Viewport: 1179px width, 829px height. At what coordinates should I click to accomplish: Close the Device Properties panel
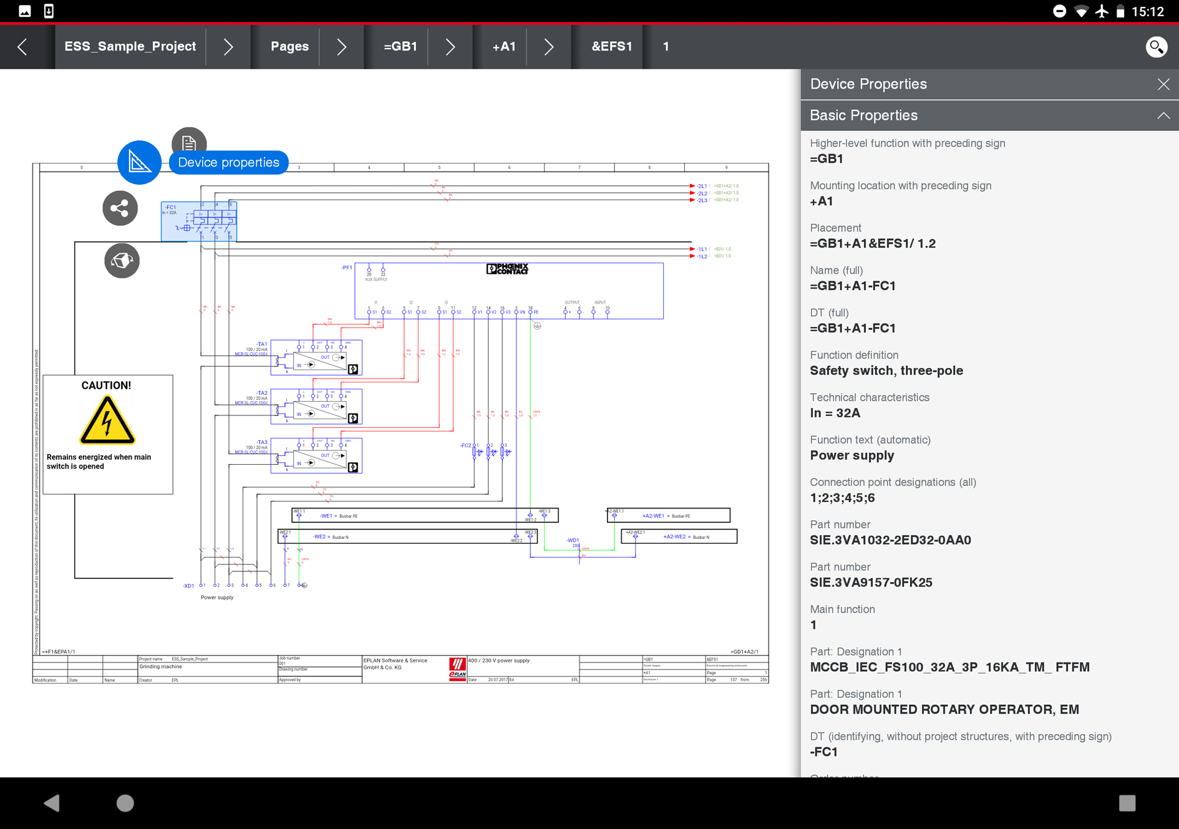(1163, 84)
